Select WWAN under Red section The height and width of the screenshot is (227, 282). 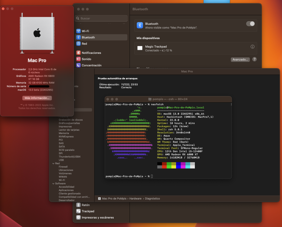[63, 177]
